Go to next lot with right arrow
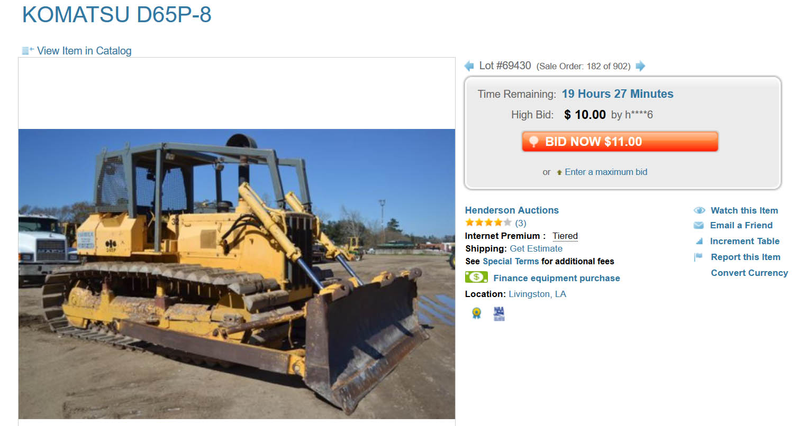 [x=640, y=66]
